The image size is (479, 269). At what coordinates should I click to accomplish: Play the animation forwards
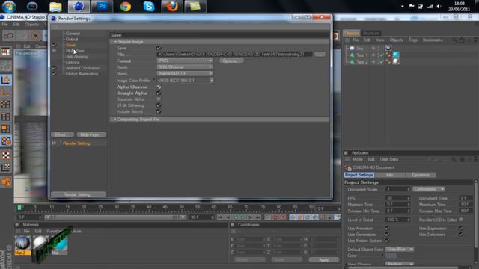tap(242, 217)
